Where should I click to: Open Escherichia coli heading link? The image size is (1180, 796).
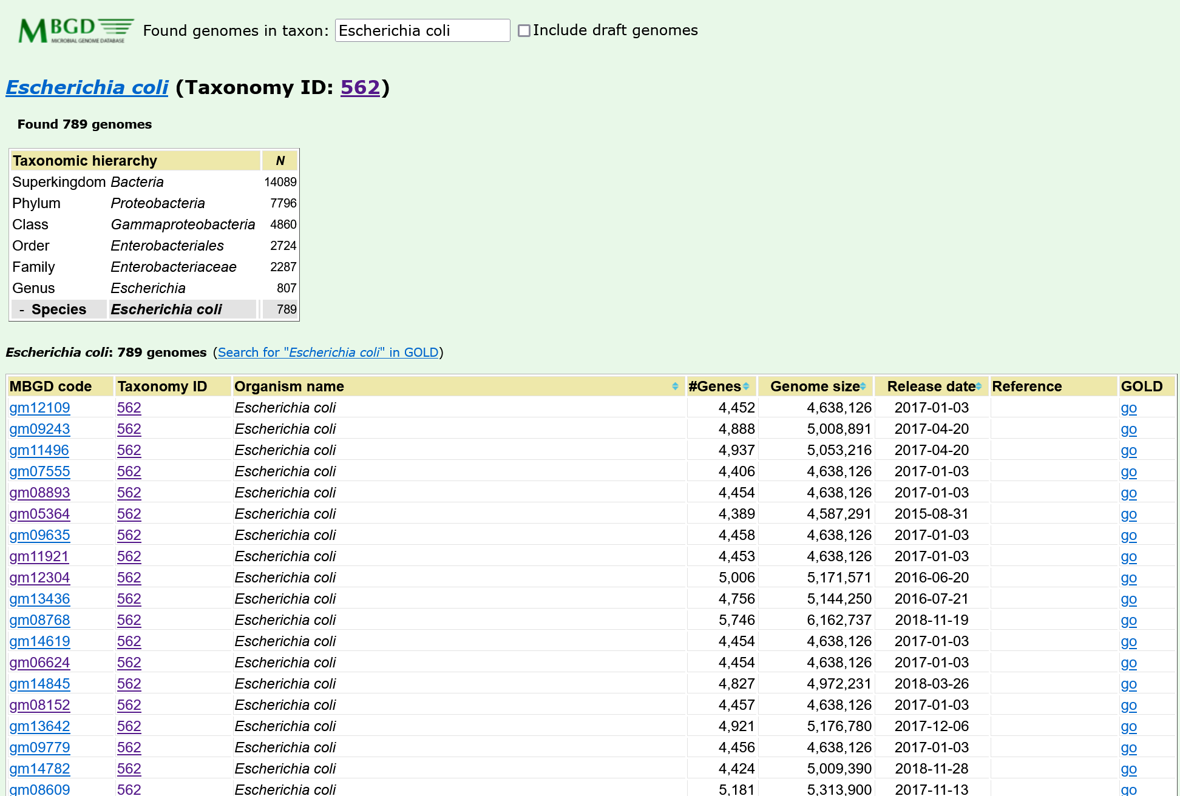pos(87,87)
